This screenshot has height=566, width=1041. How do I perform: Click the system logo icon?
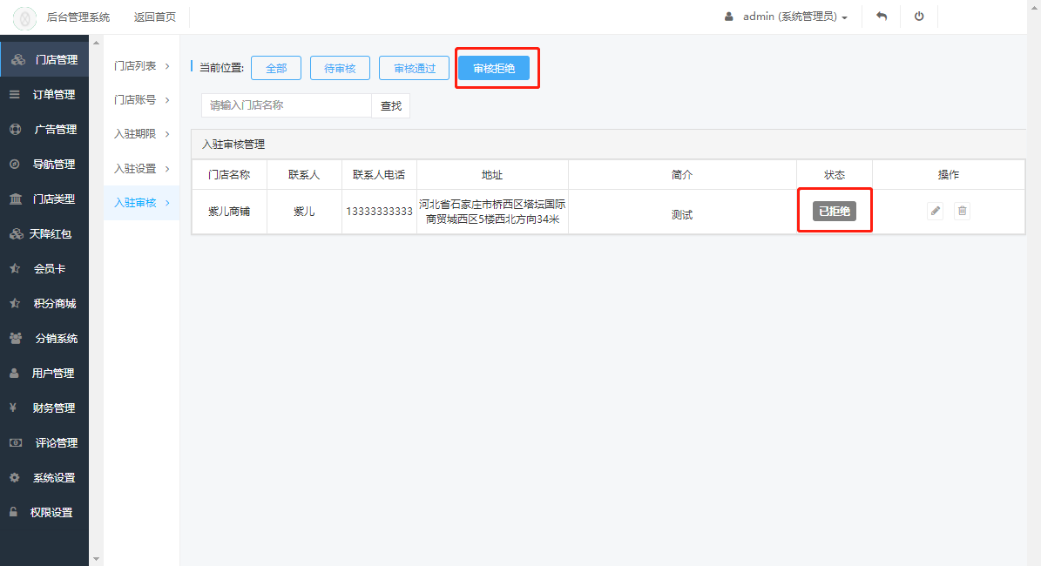point(24,18)
